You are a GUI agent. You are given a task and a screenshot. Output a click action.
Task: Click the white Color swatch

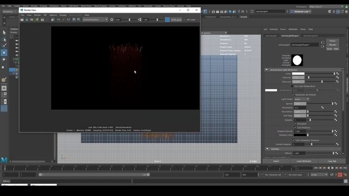298,73
